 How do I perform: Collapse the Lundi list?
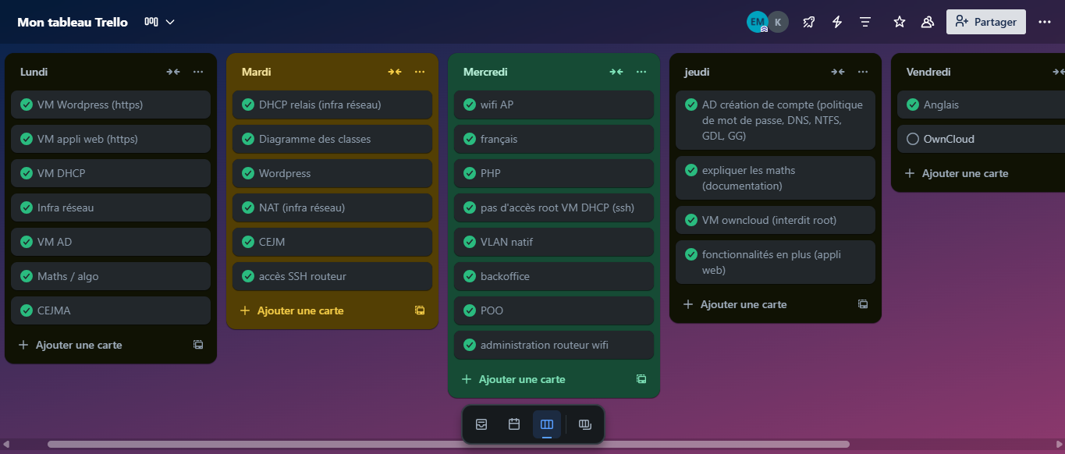[x=173, y=72]
